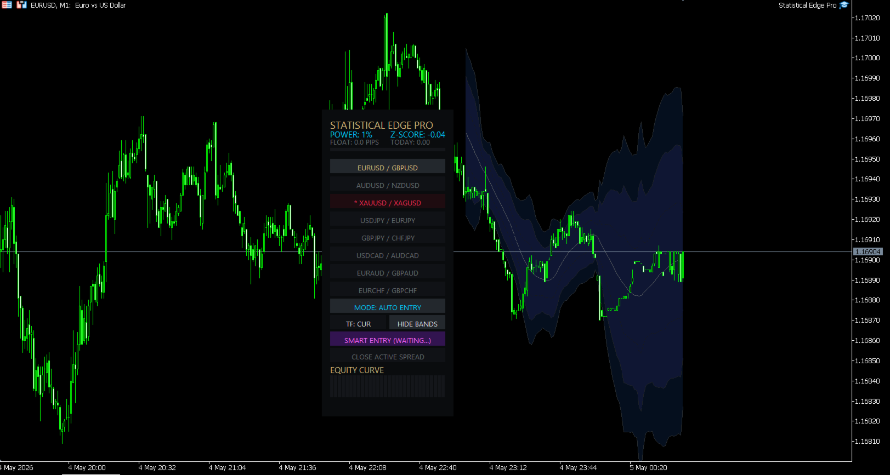Viewport: 890px width, 475px height.
Task: Switch the TF: CUR timeframe option
Action: pyautogui.click(x=358, y=323)
